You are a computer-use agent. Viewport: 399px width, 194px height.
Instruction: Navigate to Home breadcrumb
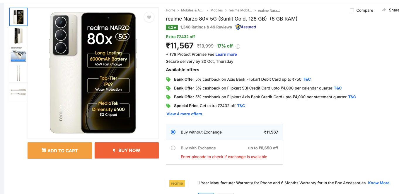(x=170, y=10)
